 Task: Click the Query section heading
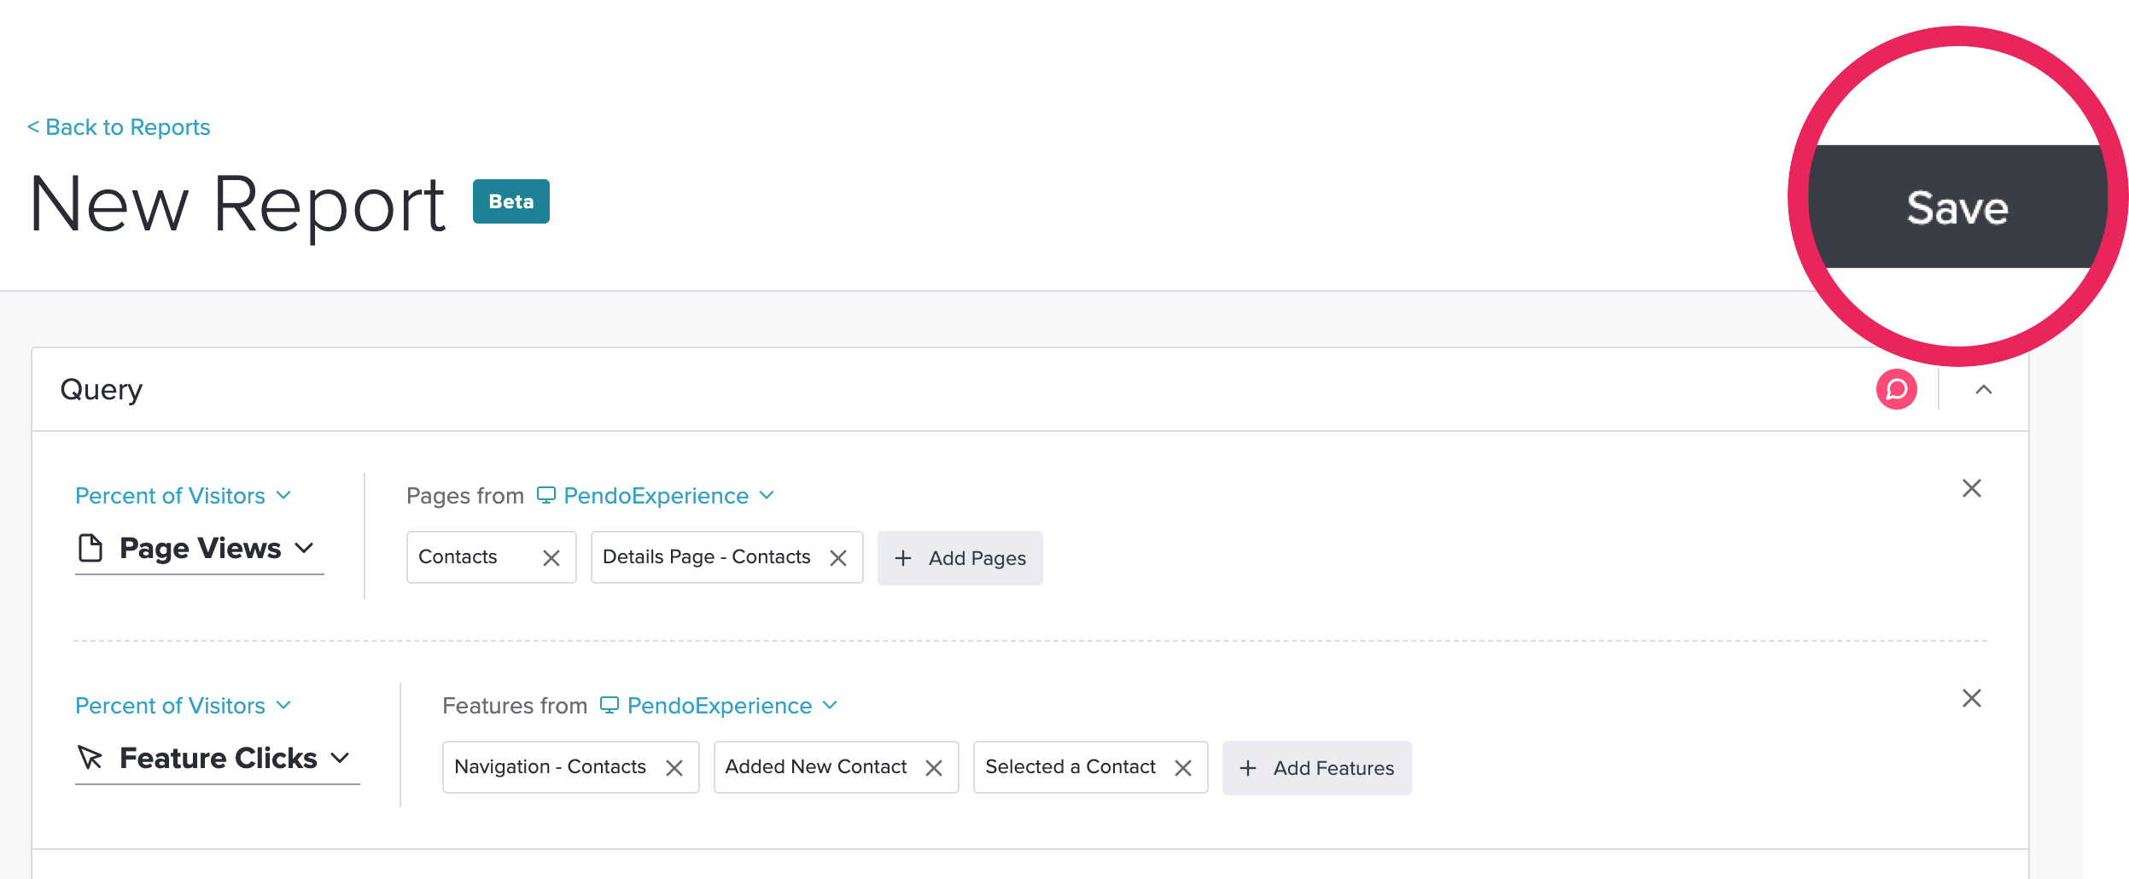[102, 390]
